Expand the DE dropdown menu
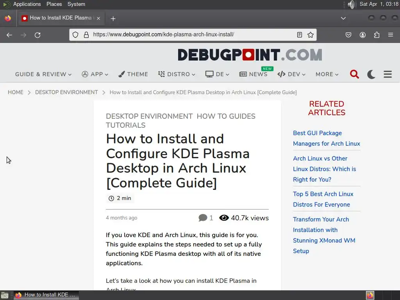Viewport: 400px width, 300px height. point(217,74)
